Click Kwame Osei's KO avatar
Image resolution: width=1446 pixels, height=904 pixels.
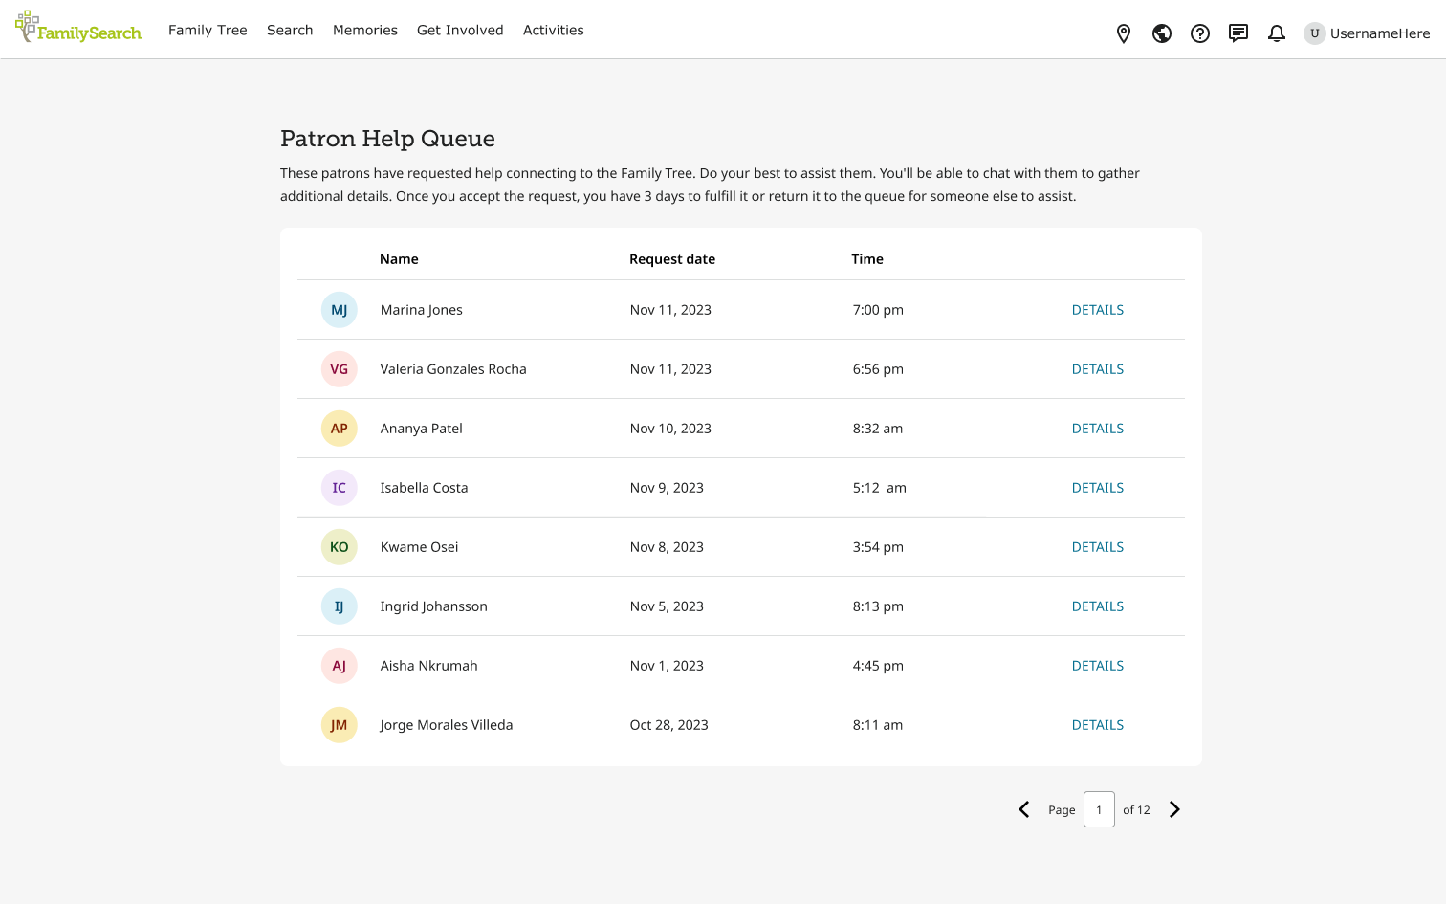(x=340, y=547)
